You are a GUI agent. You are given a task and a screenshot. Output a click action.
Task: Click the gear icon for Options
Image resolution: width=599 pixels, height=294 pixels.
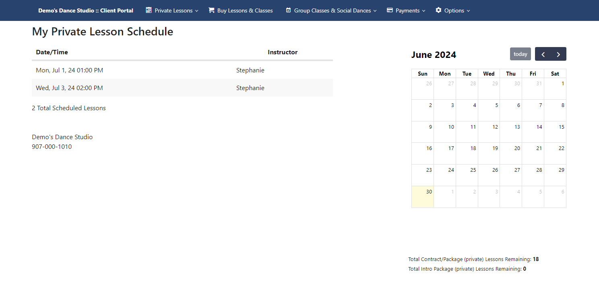click(438, 10)
